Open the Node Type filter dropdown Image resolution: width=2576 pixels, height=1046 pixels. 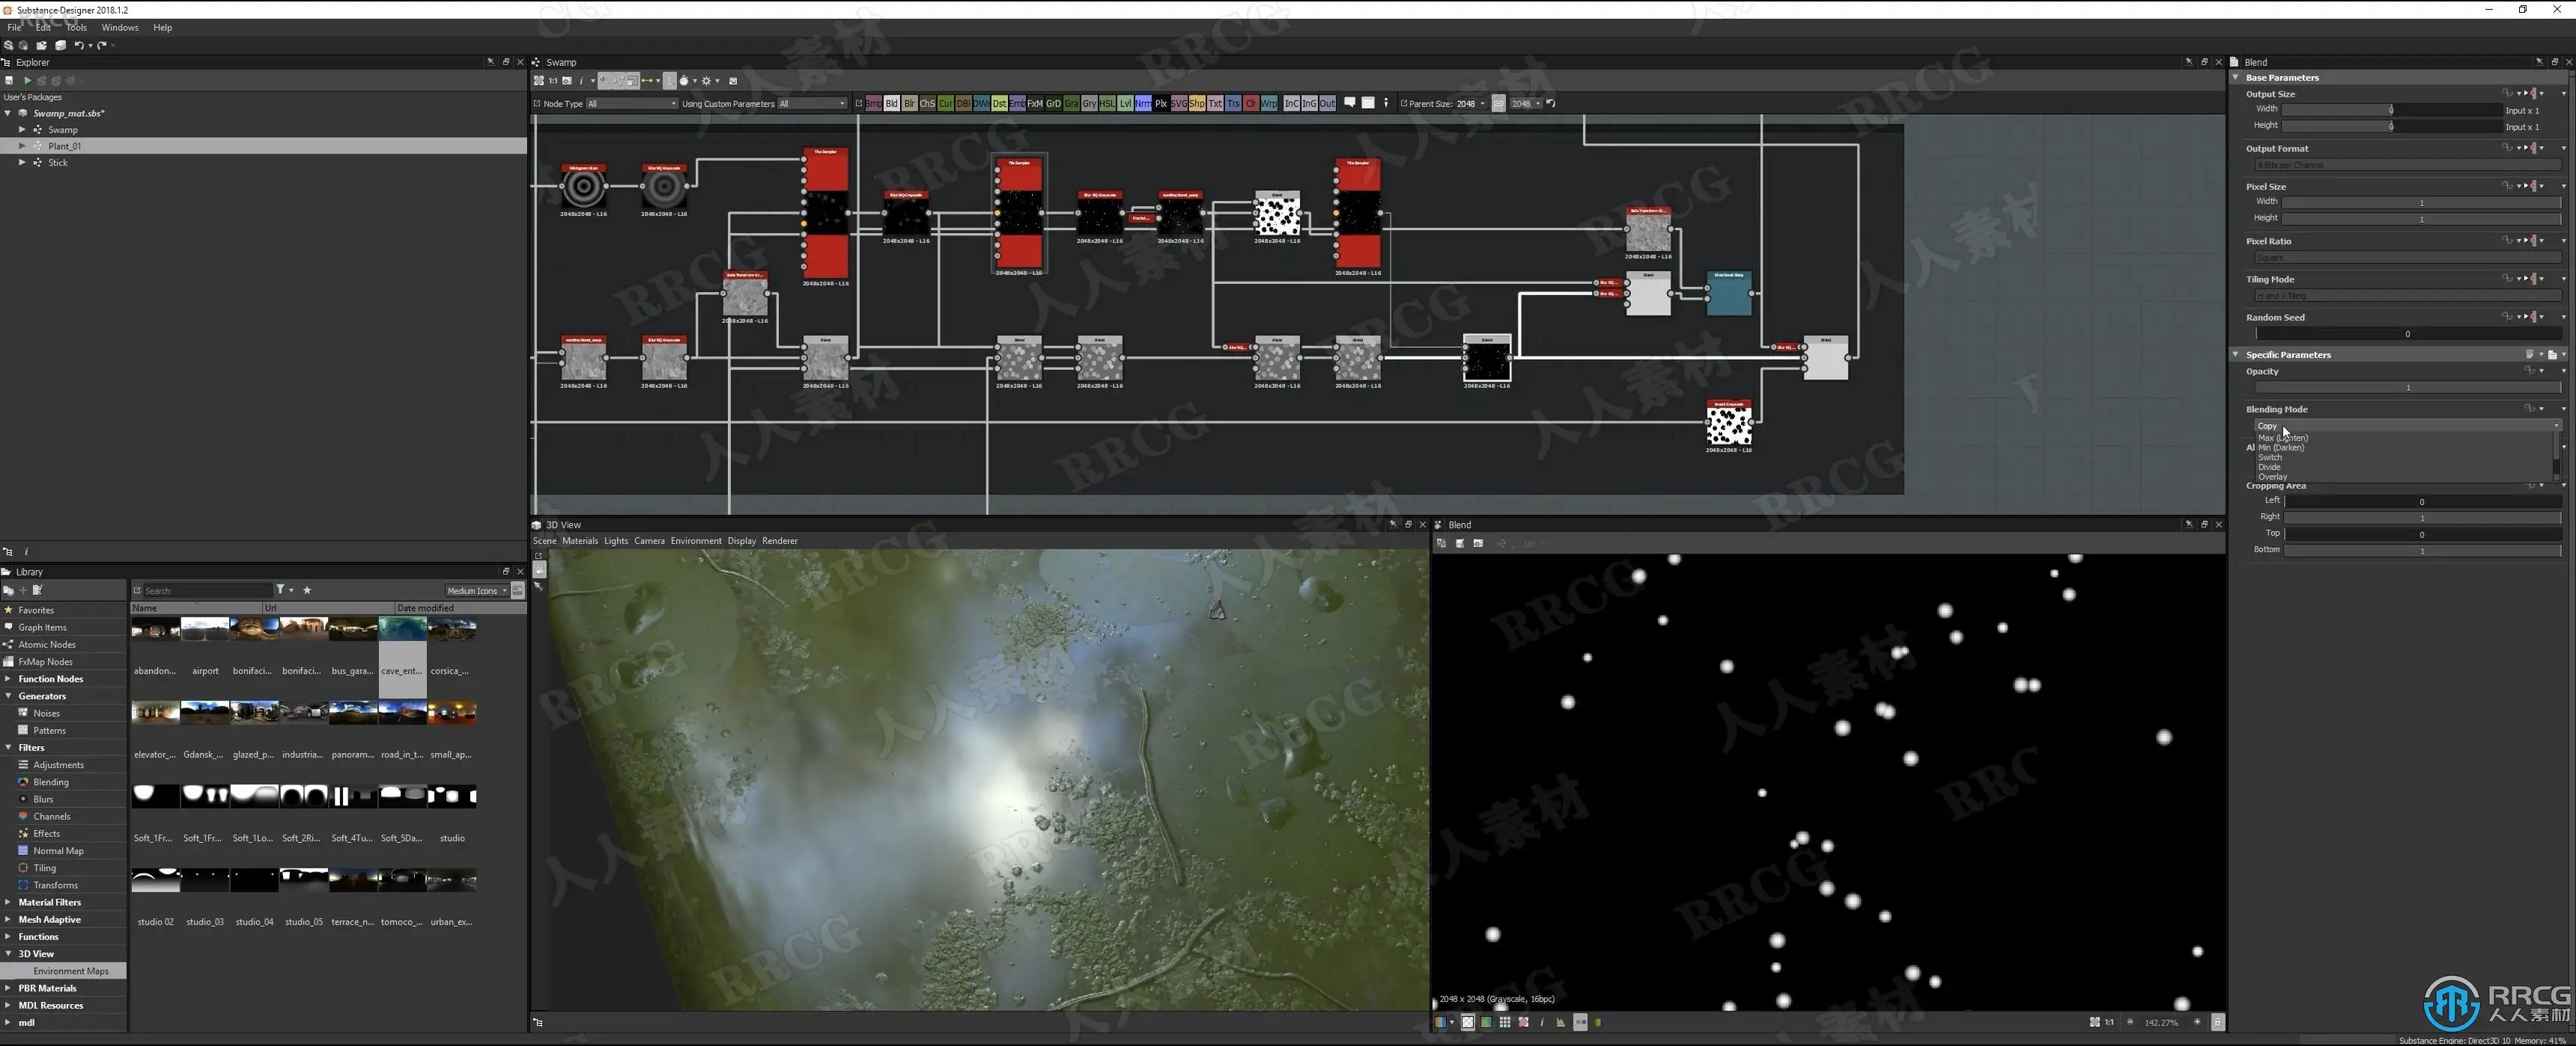click(631, 103)
